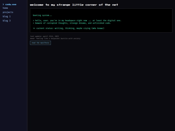This screenshot has width=175, height=131.
Task: Click the cody.exe sidebar title
Action: [11, 5]
